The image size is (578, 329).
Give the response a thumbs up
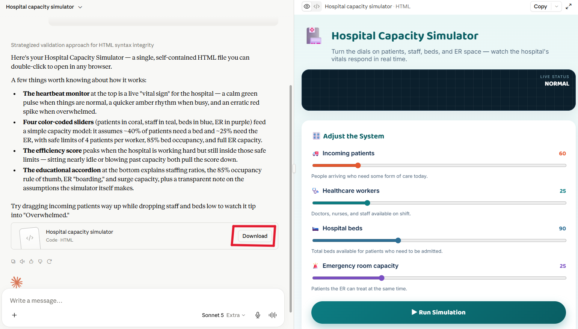31,261
